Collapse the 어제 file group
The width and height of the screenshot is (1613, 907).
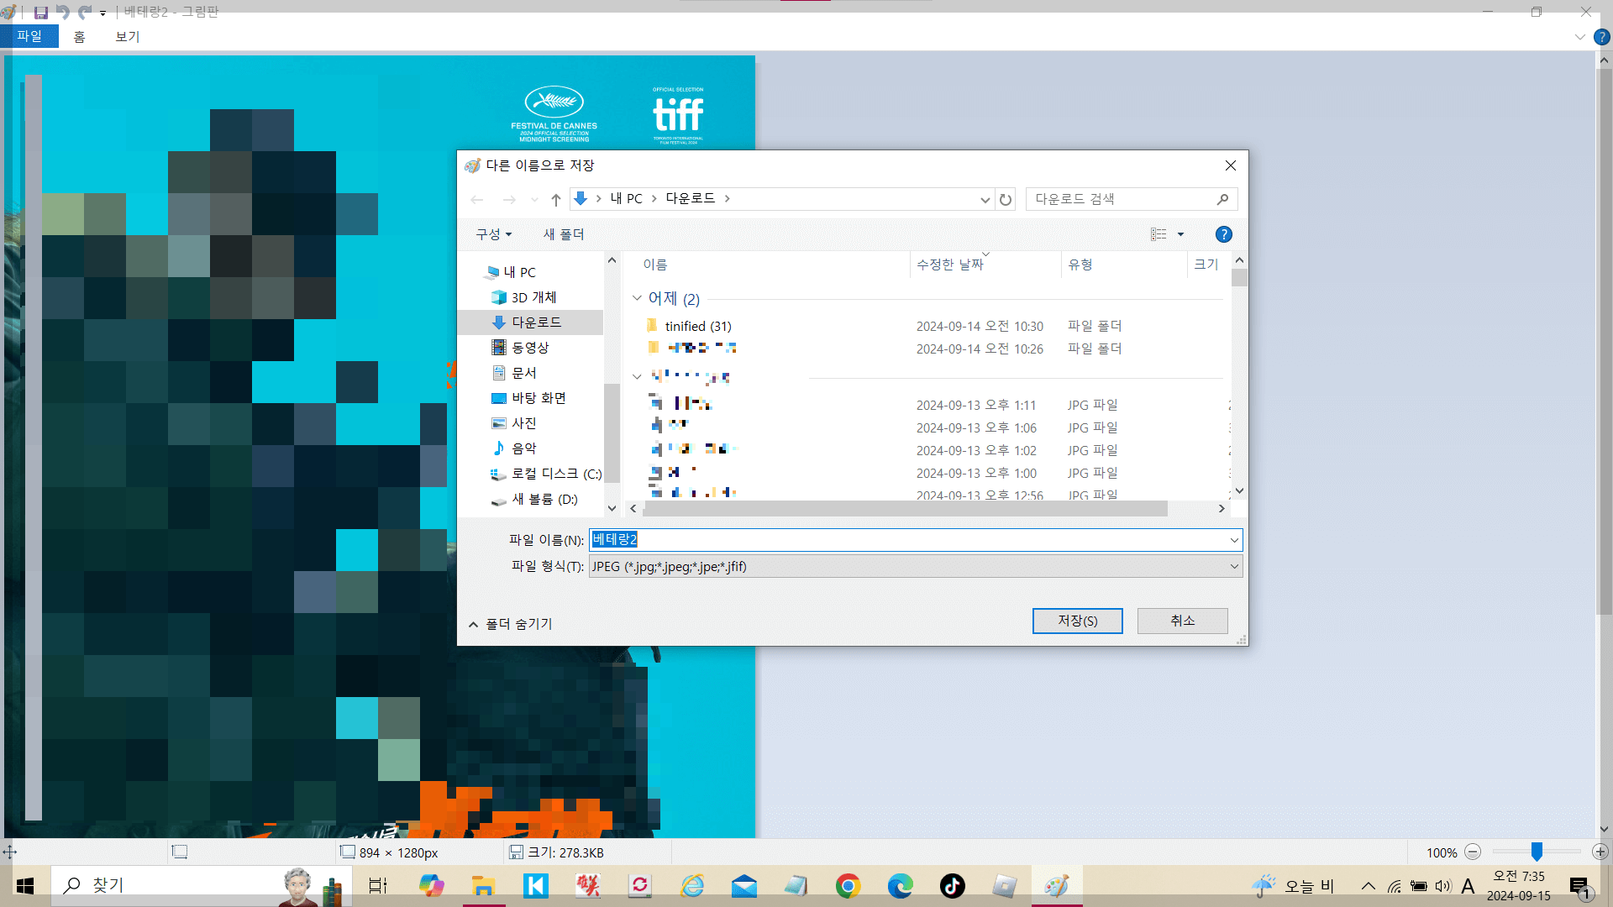638,299
